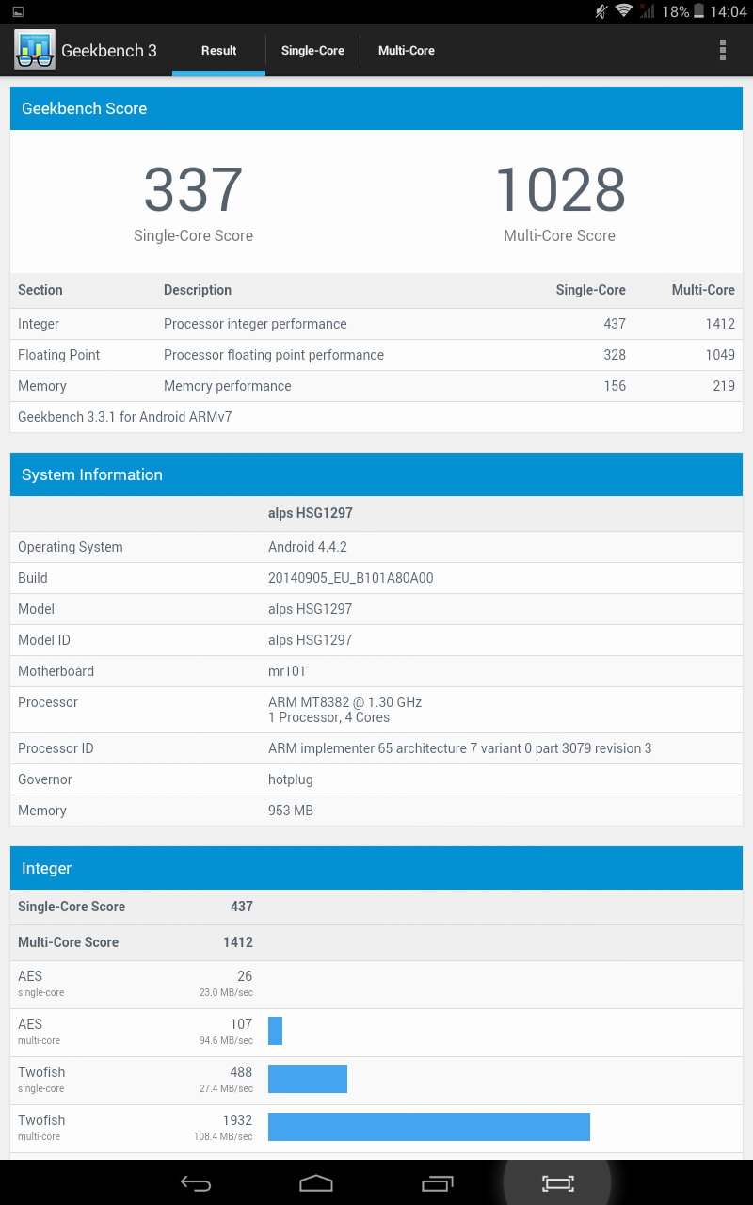Tap the battery status icon
The image size is (753, 1205).
[698, 11]
